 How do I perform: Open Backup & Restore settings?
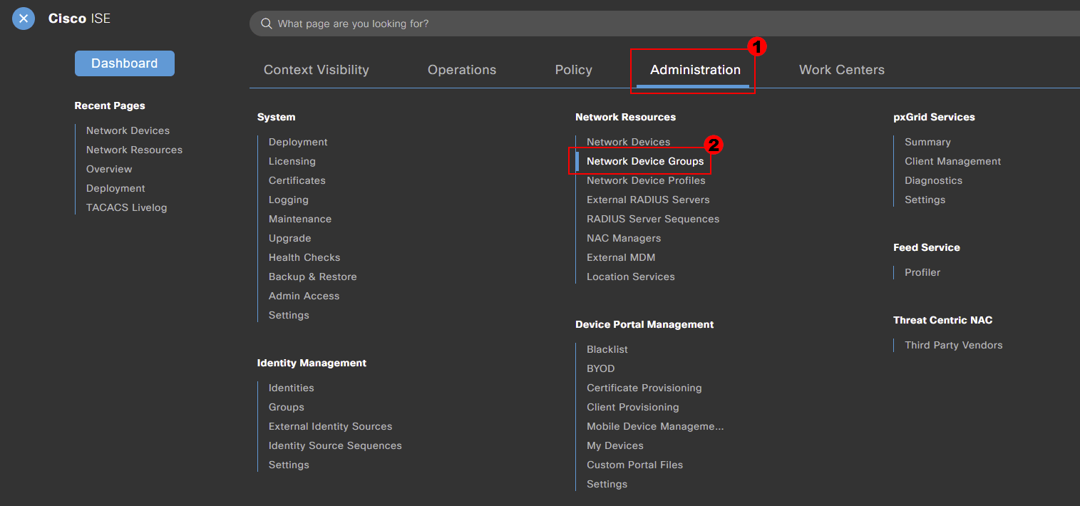pyautogui.click(x=312, y=276)
